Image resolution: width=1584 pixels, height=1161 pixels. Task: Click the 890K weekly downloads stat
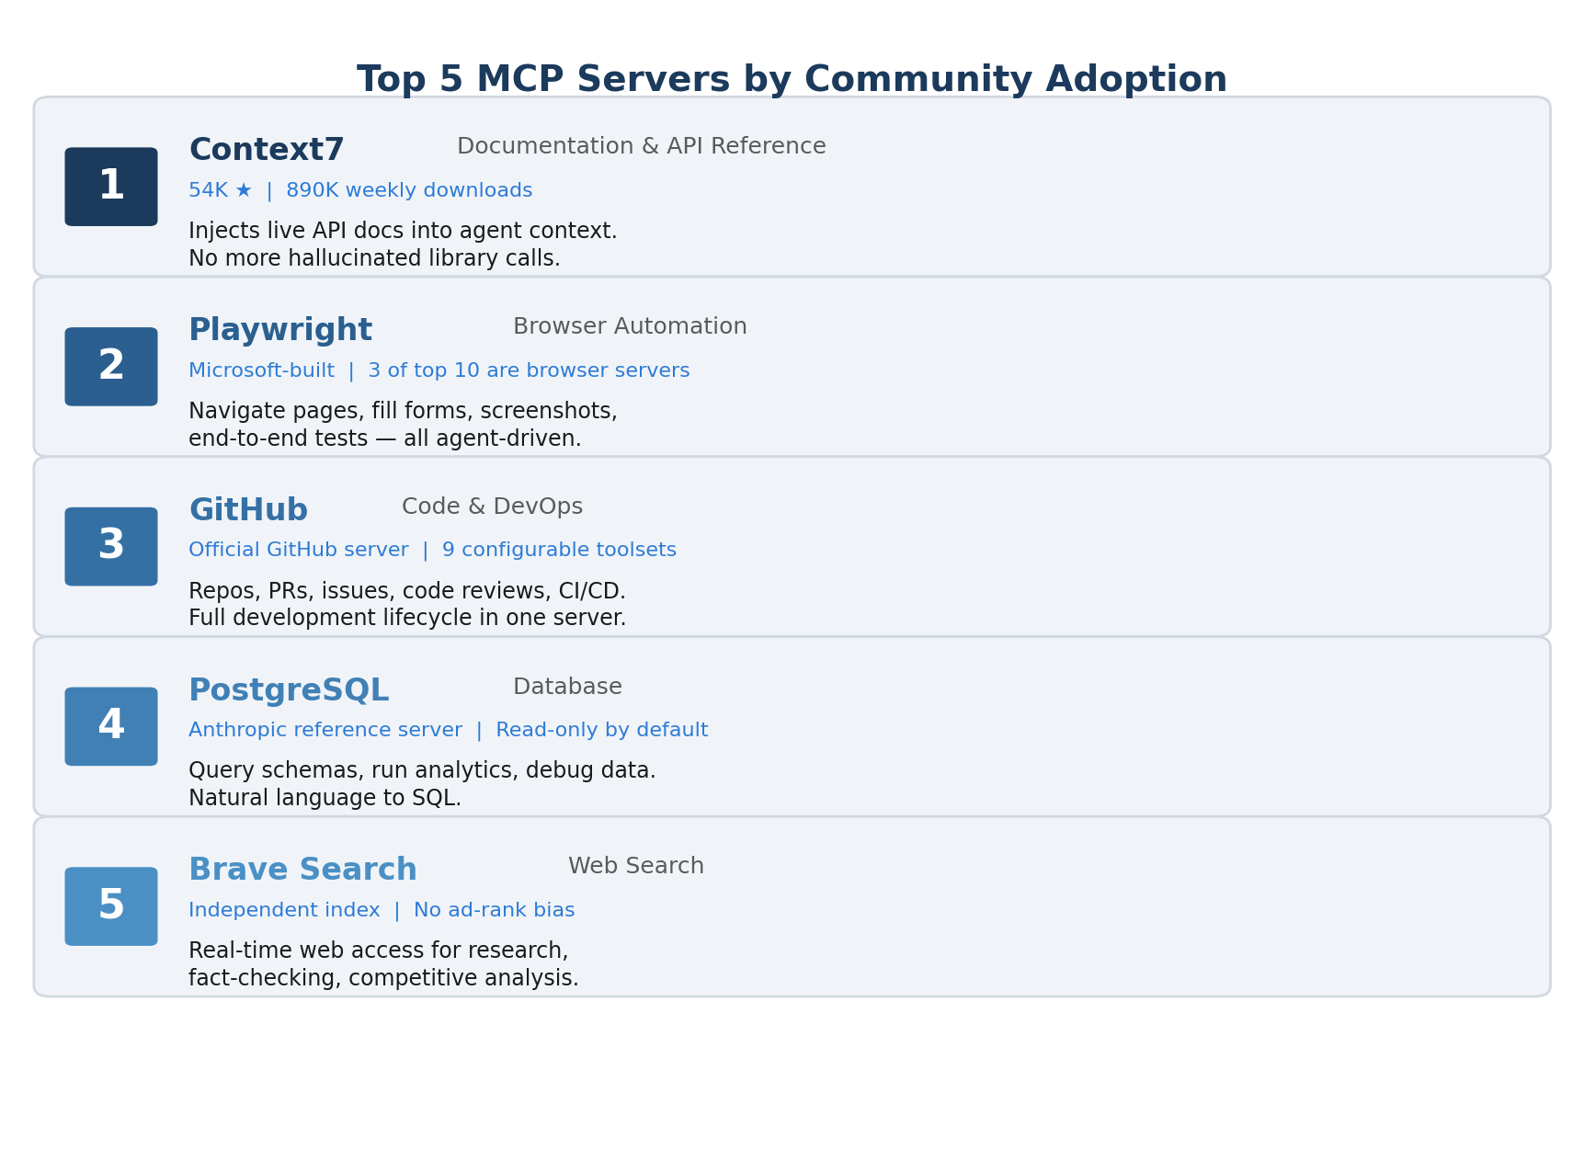click(409, 191)
